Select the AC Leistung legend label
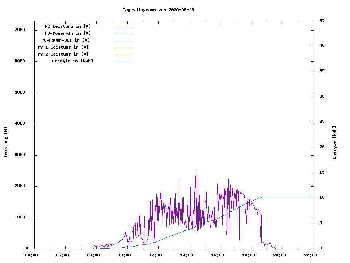The height and width of the screenshot is (263, 350). point(68,26)
